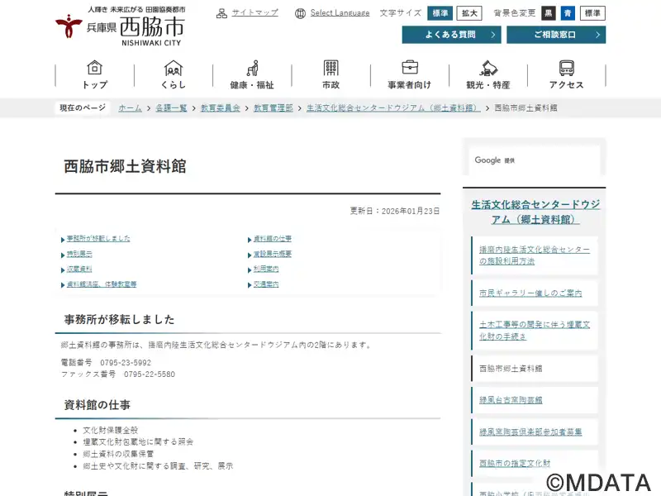
Task: Expand the よくある質問 button
Action: 451,35
